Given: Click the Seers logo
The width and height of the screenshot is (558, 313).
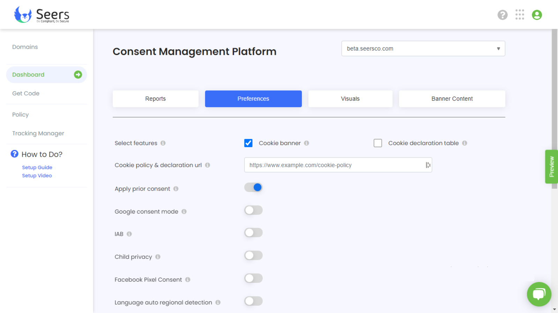Looking at the screenshot, I should tap(42, 15).
